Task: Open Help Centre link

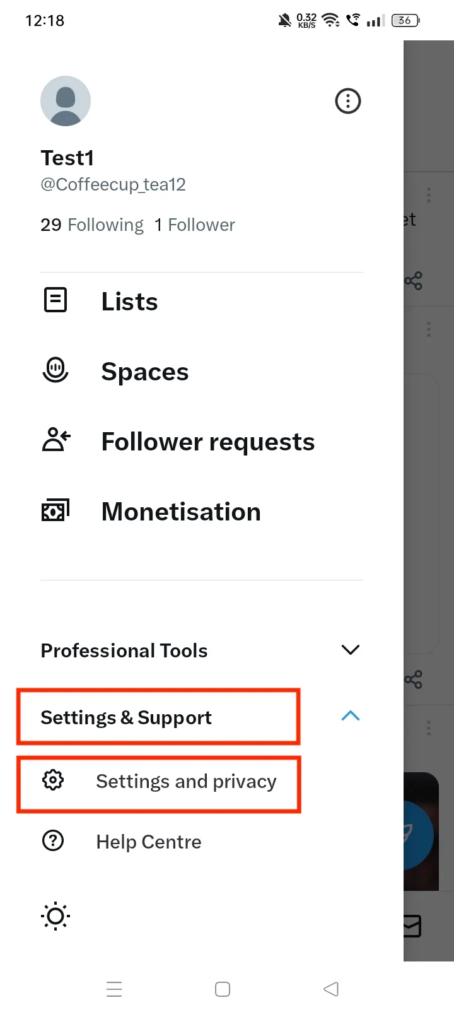Action: (x=149, y=842)
